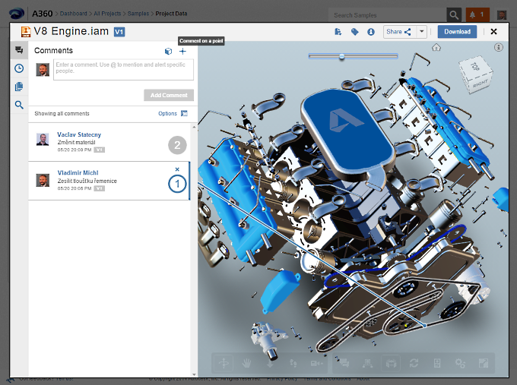
Task: Click the viewer comments bubble icon
Action: tap(344, 363)
